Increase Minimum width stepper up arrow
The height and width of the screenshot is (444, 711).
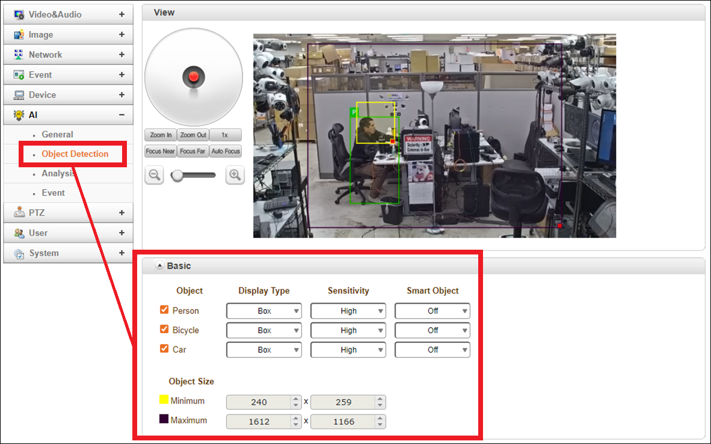295,399
